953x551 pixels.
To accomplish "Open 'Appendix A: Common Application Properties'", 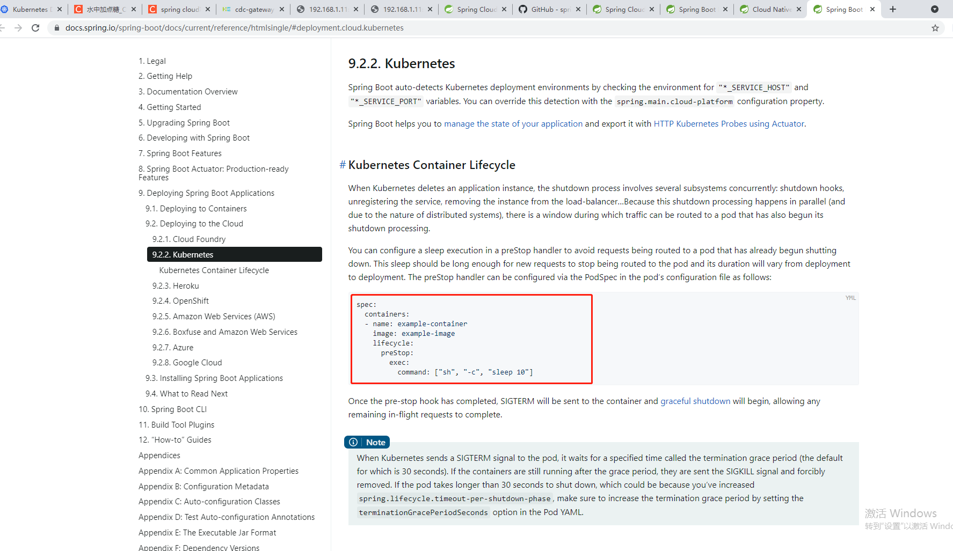I will [219, 471].
